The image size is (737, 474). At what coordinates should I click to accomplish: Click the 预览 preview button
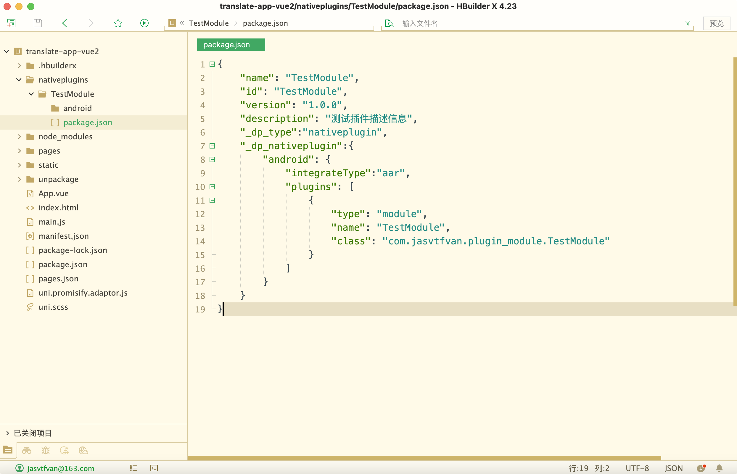(x=717, y=23)
